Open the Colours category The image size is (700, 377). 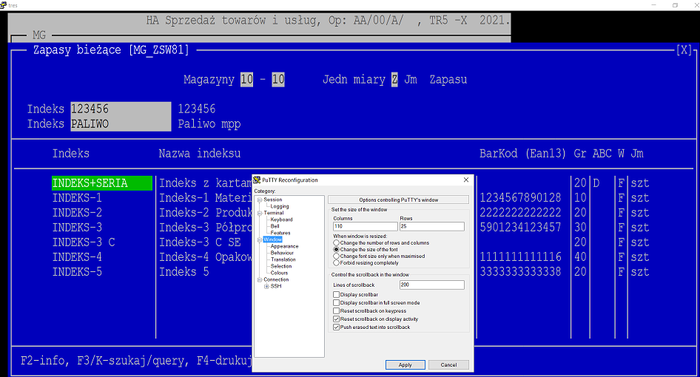(279, 273)
